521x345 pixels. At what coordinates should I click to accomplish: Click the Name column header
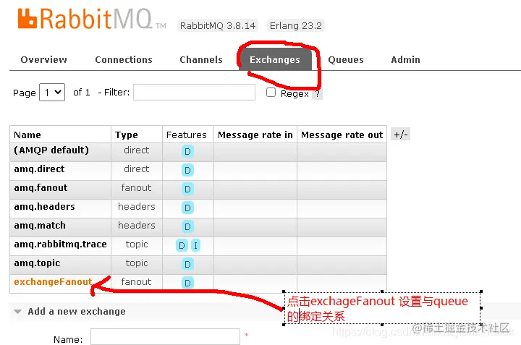[27, 135]
